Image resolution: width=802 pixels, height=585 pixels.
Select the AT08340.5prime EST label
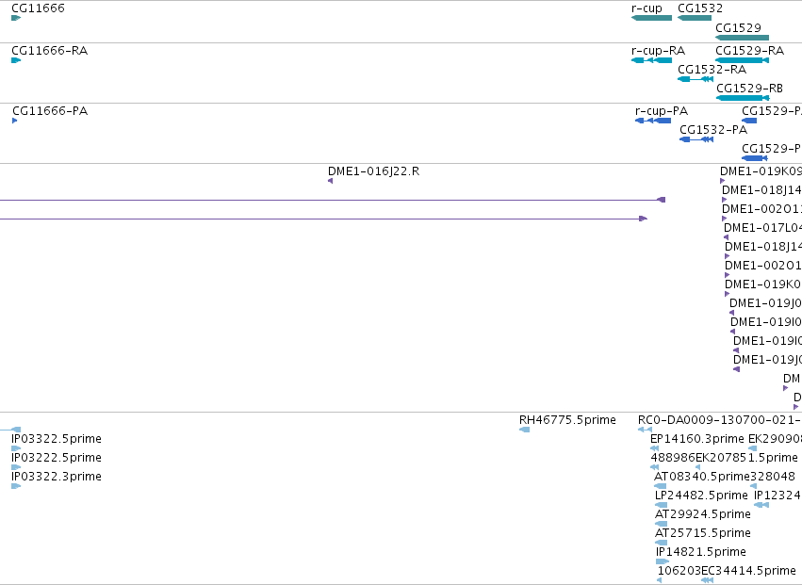coord(702,477)
